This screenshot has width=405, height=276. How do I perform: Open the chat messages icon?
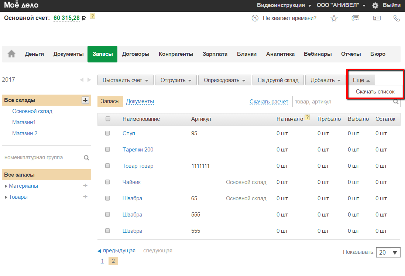click(x=355, y=18)
